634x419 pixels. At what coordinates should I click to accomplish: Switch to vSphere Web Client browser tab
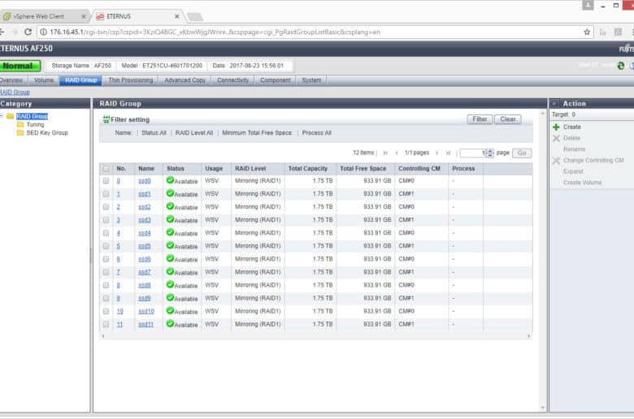point(44,16)
